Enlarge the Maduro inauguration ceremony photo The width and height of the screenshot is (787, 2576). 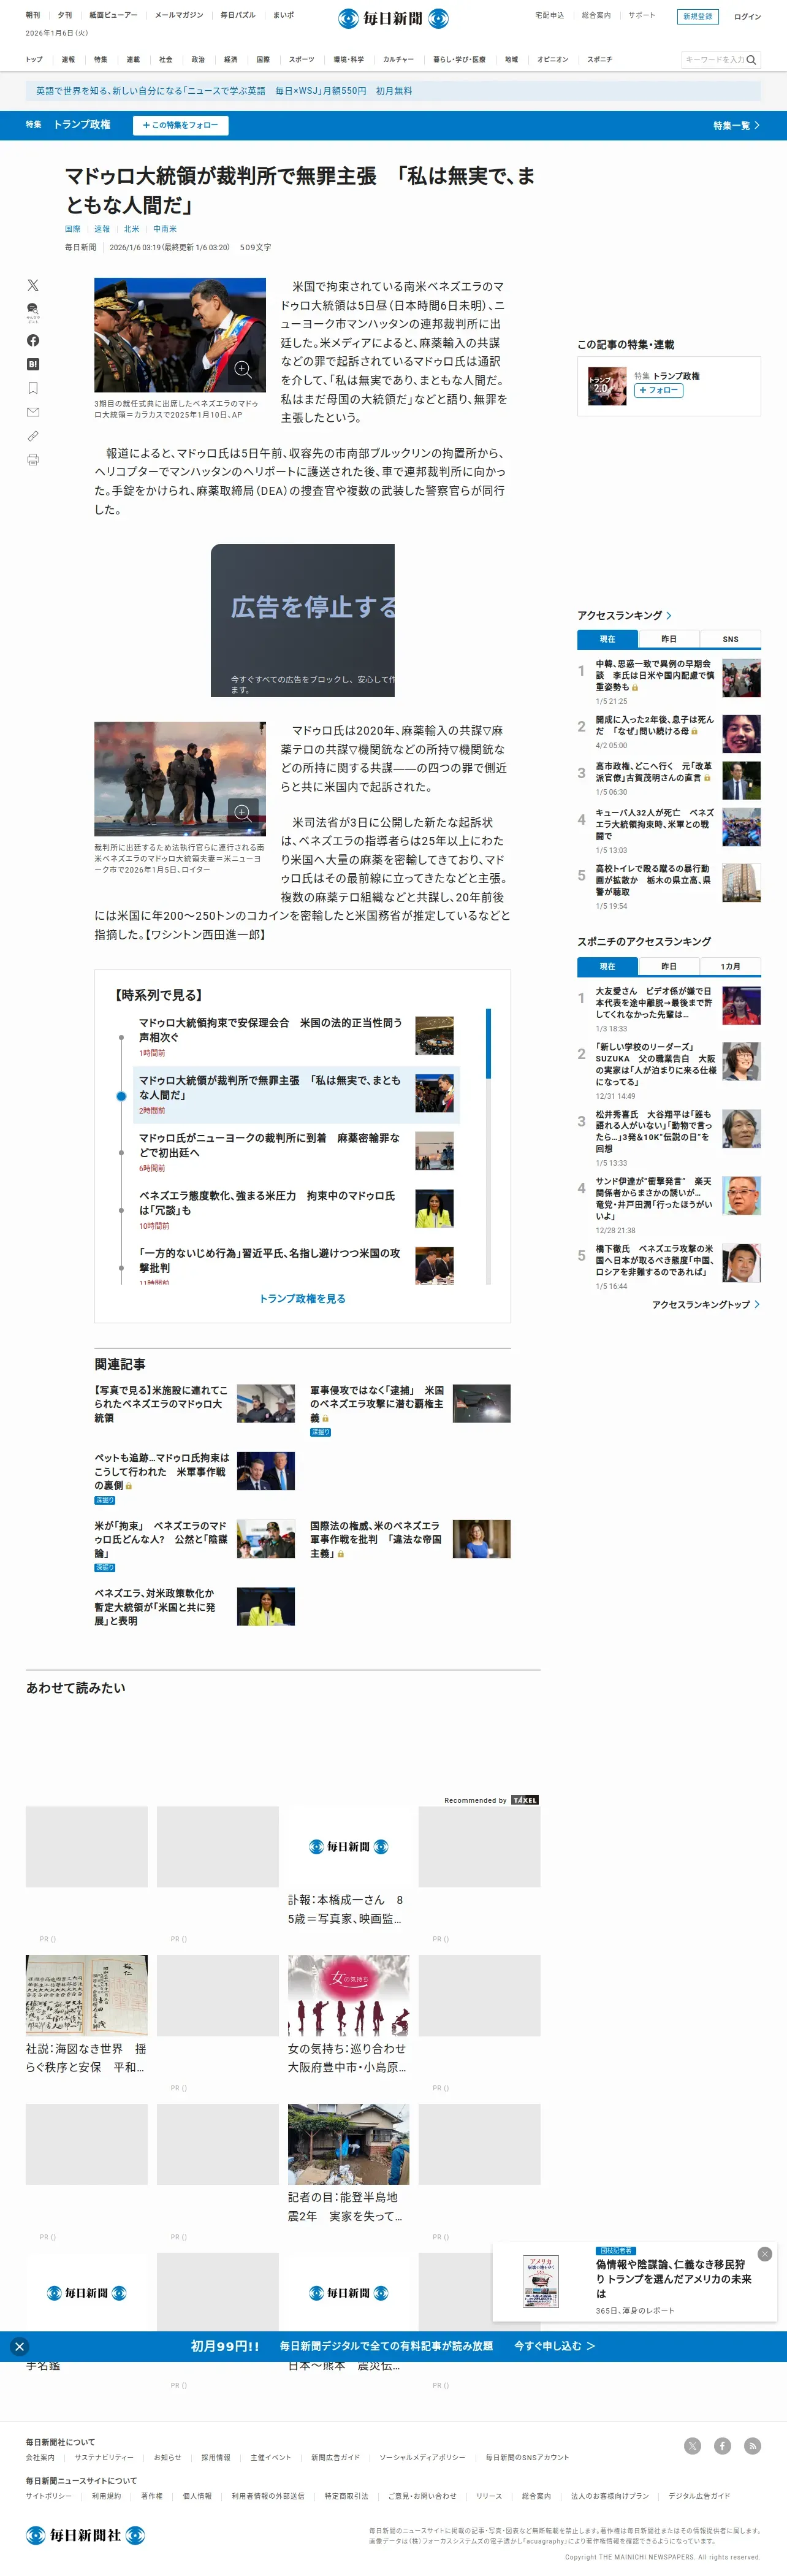click(243, 369)
